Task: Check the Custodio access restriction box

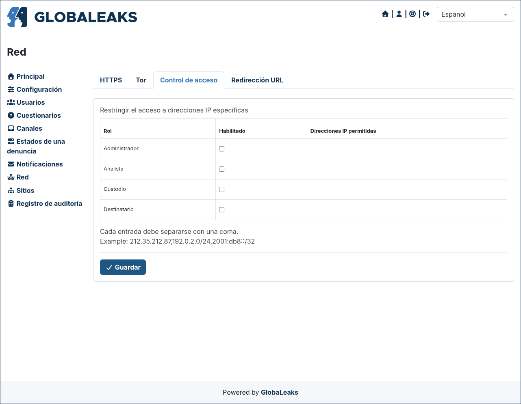Action: point(221,190)
